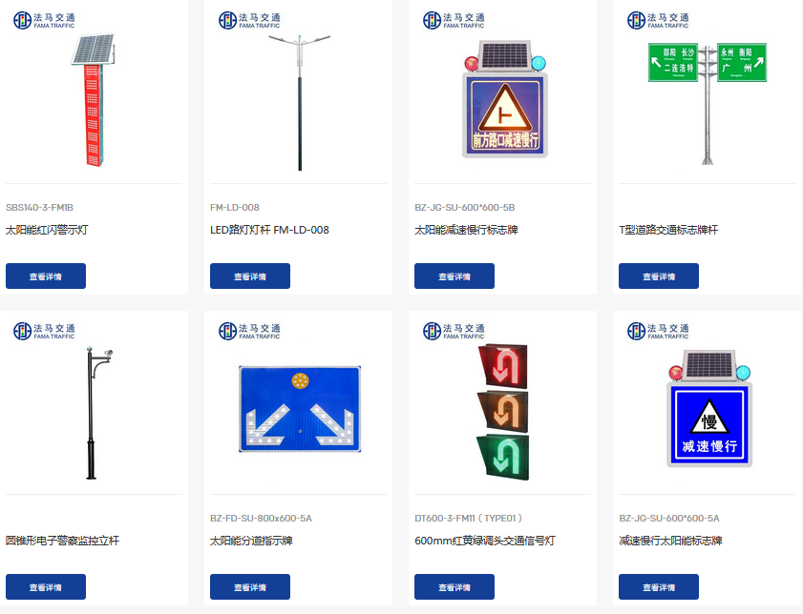803x614 pixels.
Task: Click 查看详情 under LED路灯灯杆 FM-LD-008
Action: pos(250,276)
